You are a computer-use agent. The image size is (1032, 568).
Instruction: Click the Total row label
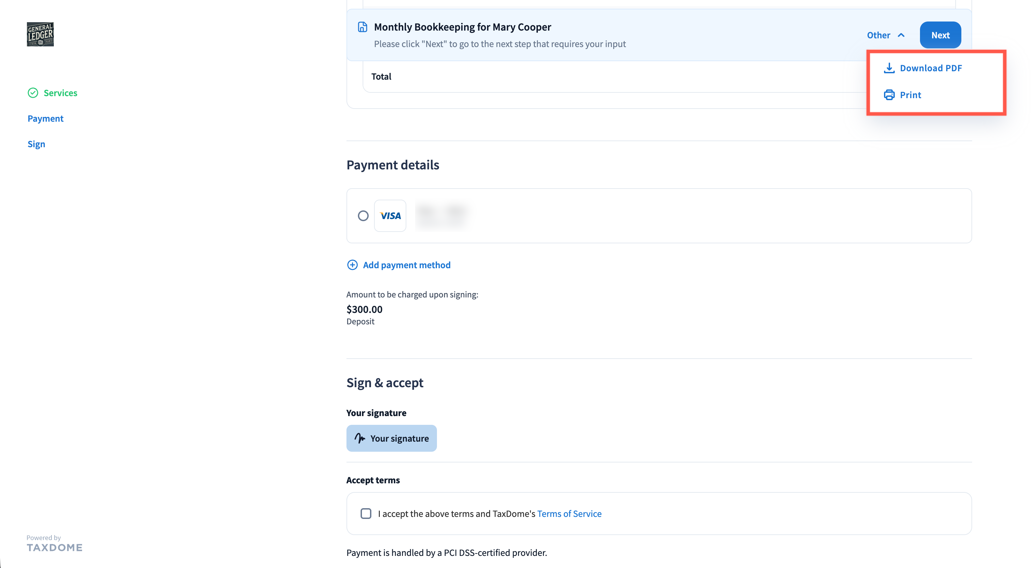[381, 76]
